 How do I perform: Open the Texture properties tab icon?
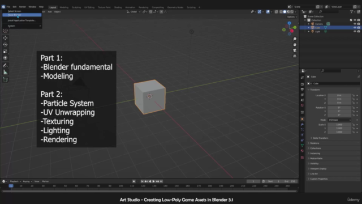[302, 158]
